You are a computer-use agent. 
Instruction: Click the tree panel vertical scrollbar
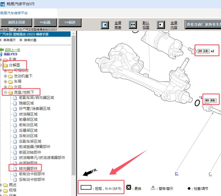(73, 105)
